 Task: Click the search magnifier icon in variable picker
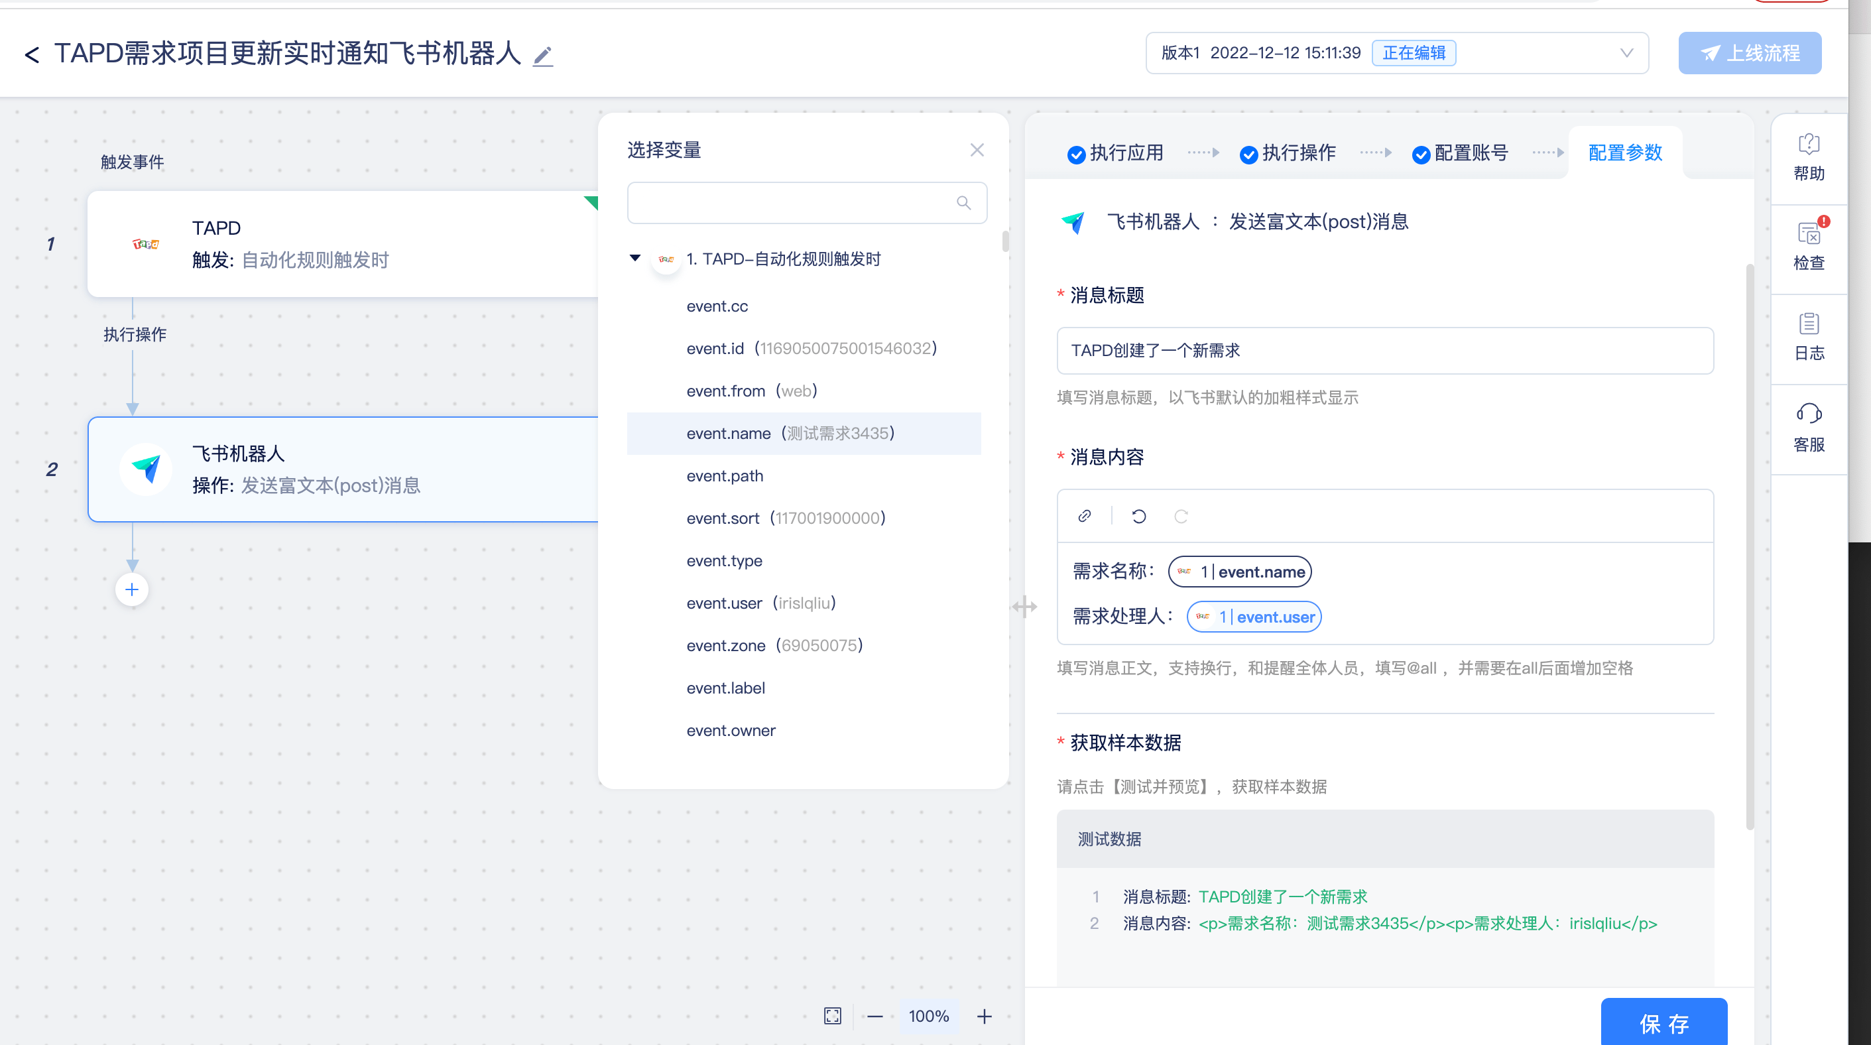pyautogui.click(x=963, y=203)
